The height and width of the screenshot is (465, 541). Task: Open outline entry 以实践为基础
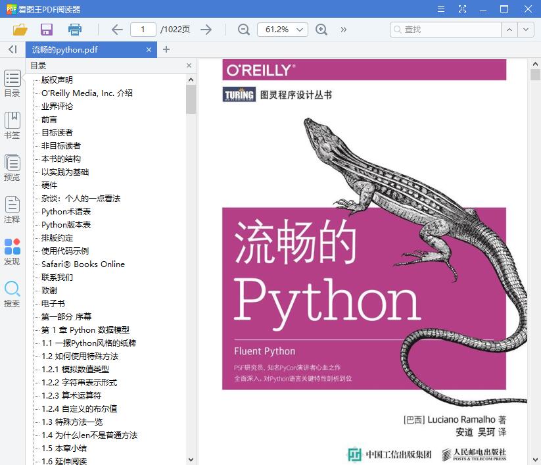click(65, 172)
